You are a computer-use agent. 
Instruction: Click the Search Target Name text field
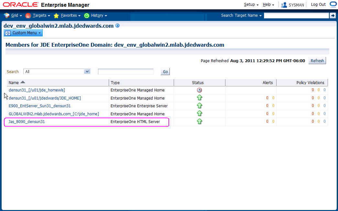coord(296,15)
